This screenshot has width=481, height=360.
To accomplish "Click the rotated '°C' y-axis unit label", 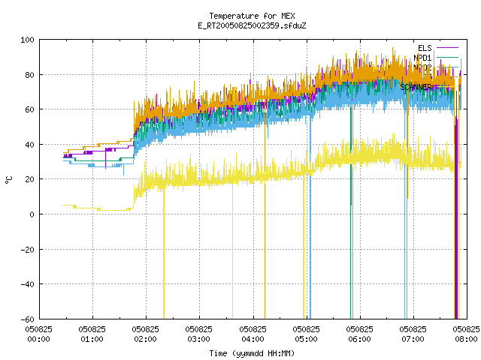I will pyautogui.click(x=8, y=180).
